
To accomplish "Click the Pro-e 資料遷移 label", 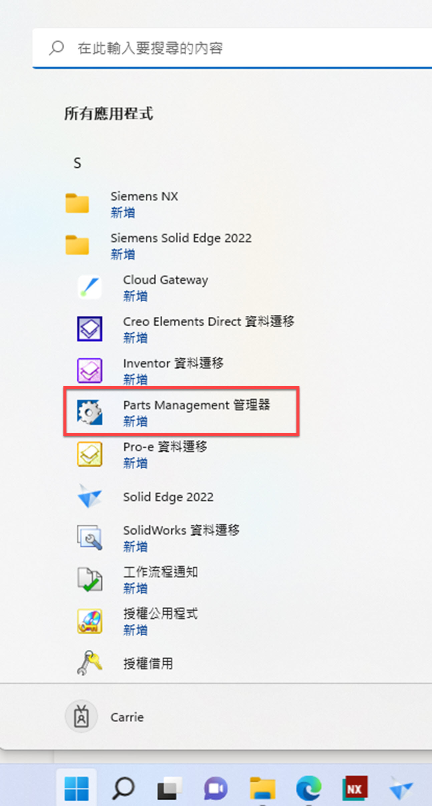I will 165,447.
